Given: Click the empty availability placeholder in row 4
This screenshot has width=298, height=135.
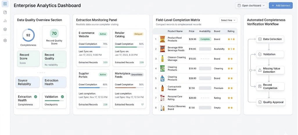Looking at the screenshot, I should click(205, 68).
